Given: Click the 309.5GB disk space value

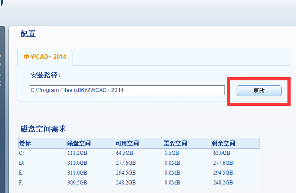Looking at the screenshot, I should pyautogui.click(x=77, y=183).
